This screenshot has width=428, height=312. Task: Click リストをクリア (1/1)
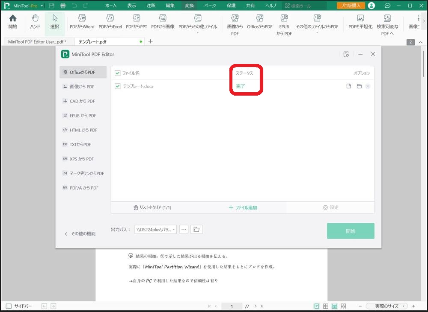(x=152, y=207)
